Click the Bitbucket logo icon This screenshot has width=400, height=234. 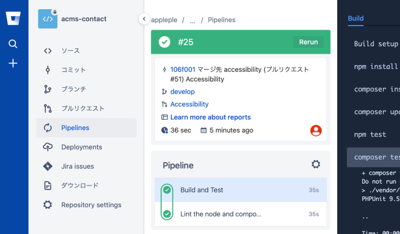click(x=14, y=18)
